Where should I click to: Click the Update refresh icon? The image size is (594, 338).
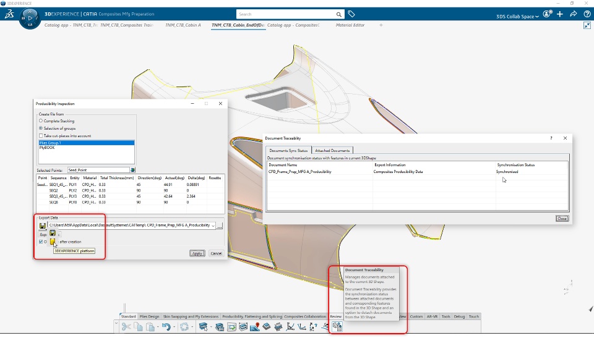[184, 327]
